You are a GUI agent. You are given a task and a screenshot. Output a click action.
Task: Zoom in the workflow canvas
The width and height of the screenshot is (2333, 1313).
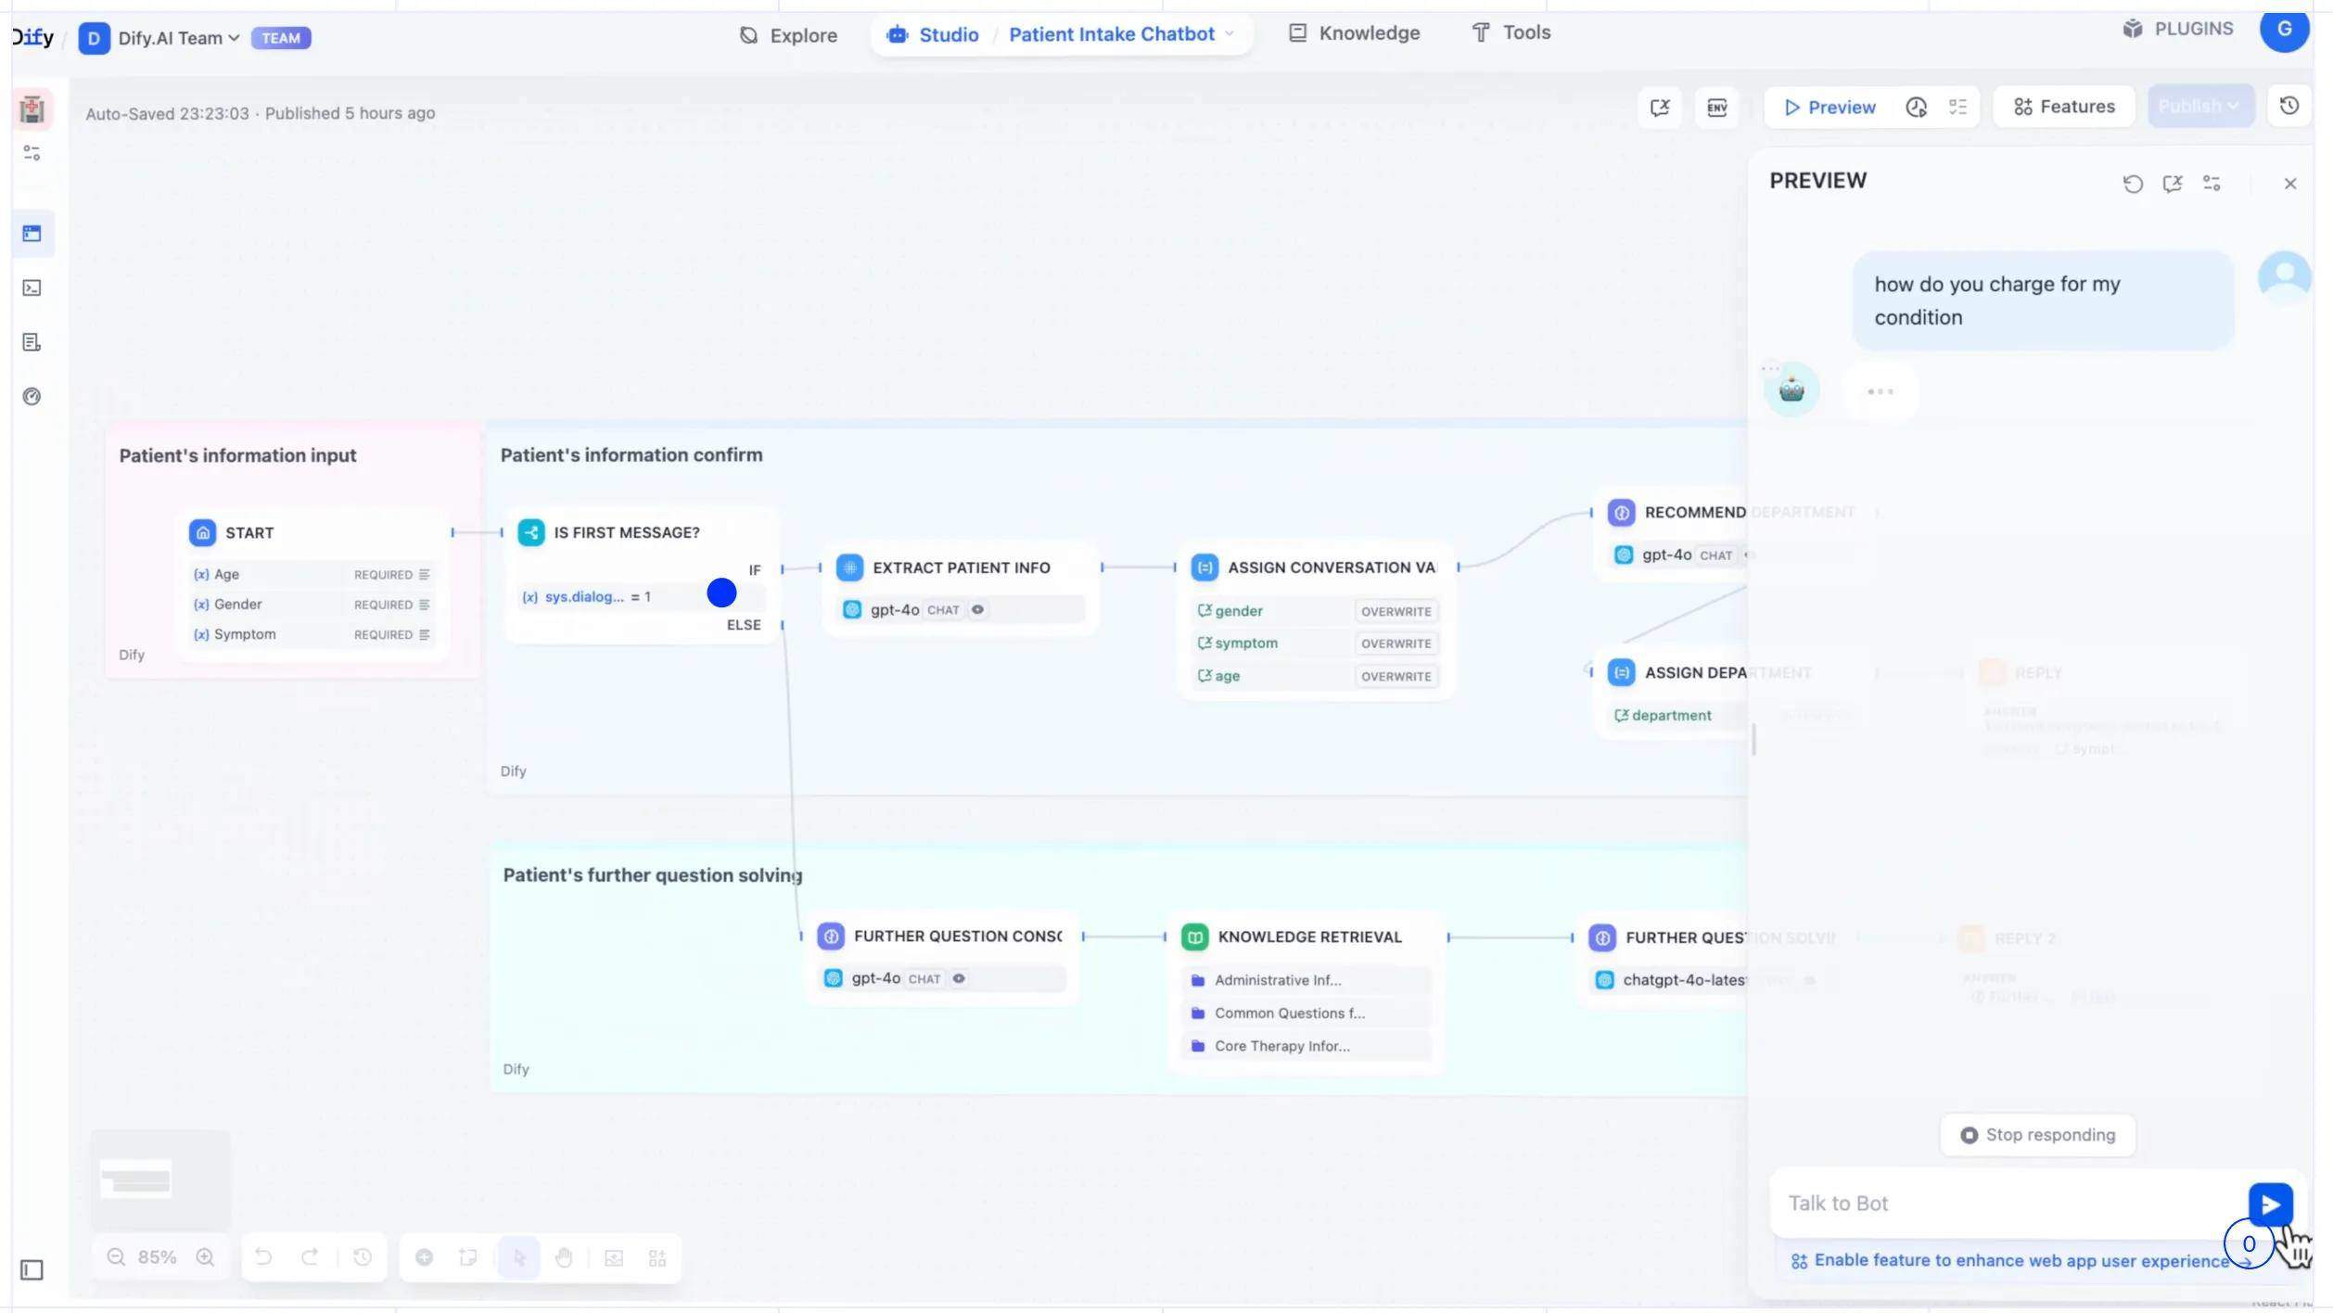(205, 1257)
